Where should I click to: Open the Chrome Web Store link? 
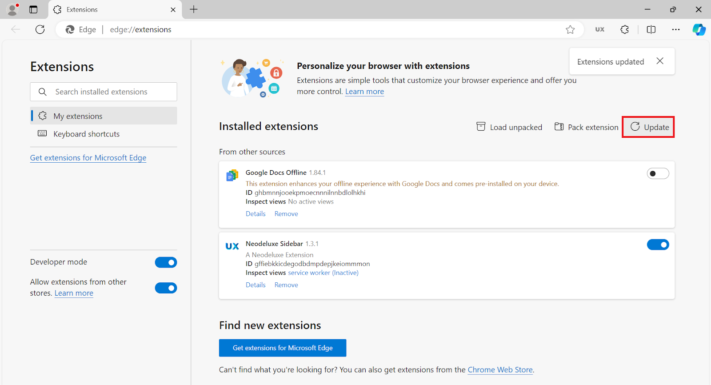click(x=500, y=370)
